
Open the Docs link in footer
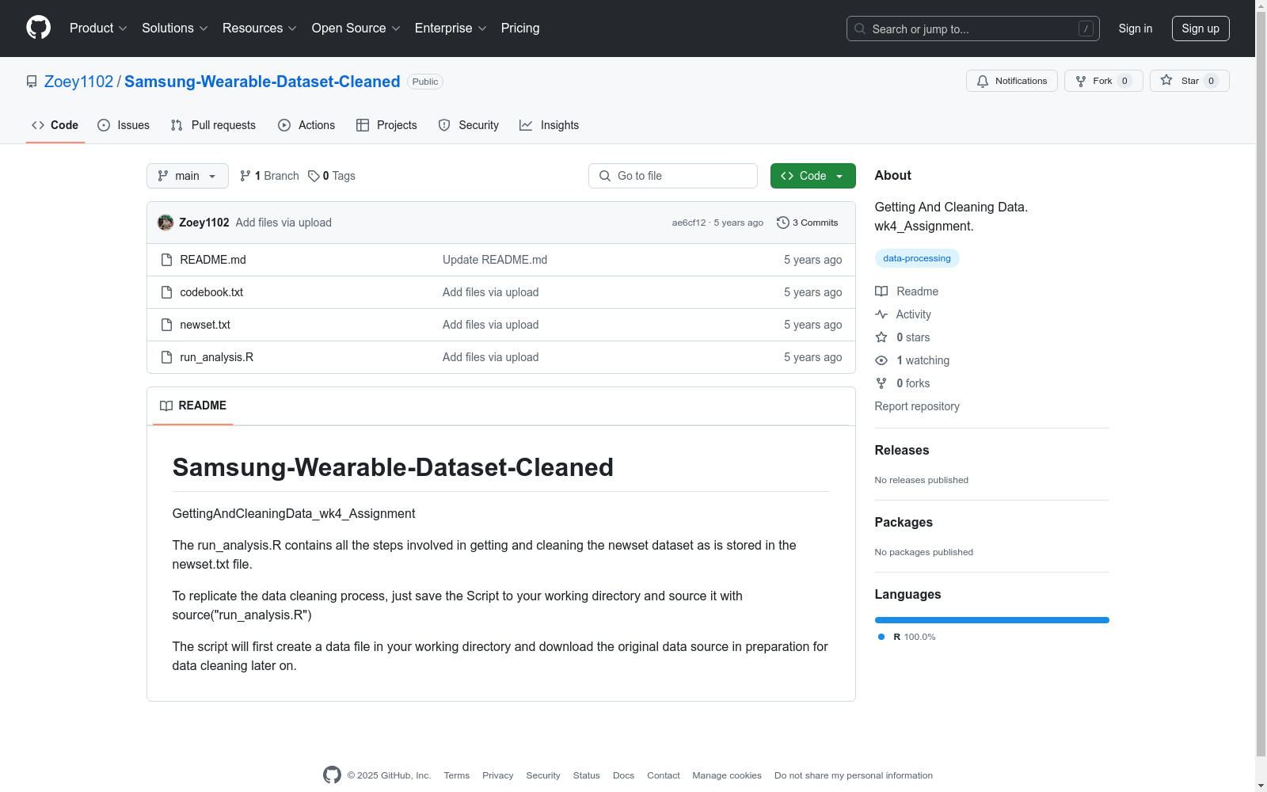(x=624, y=775)
